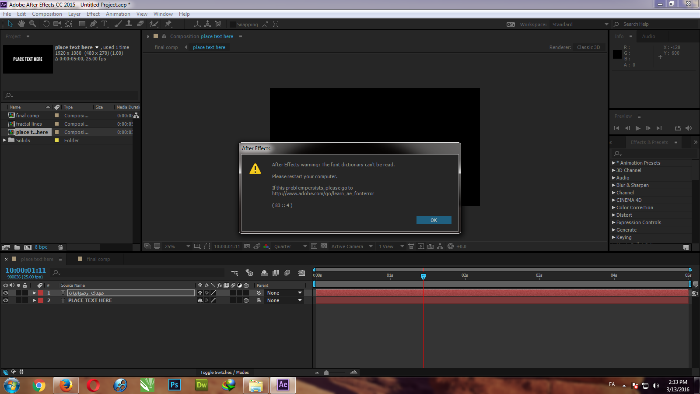Expand PLACE TEXT HERE layer properties
This screenshot has width=700, height=394.
34,300
